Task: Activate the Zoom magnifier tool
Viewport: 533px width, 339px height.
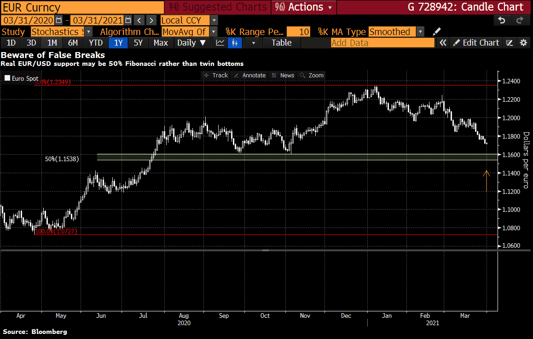Action: 312,76
